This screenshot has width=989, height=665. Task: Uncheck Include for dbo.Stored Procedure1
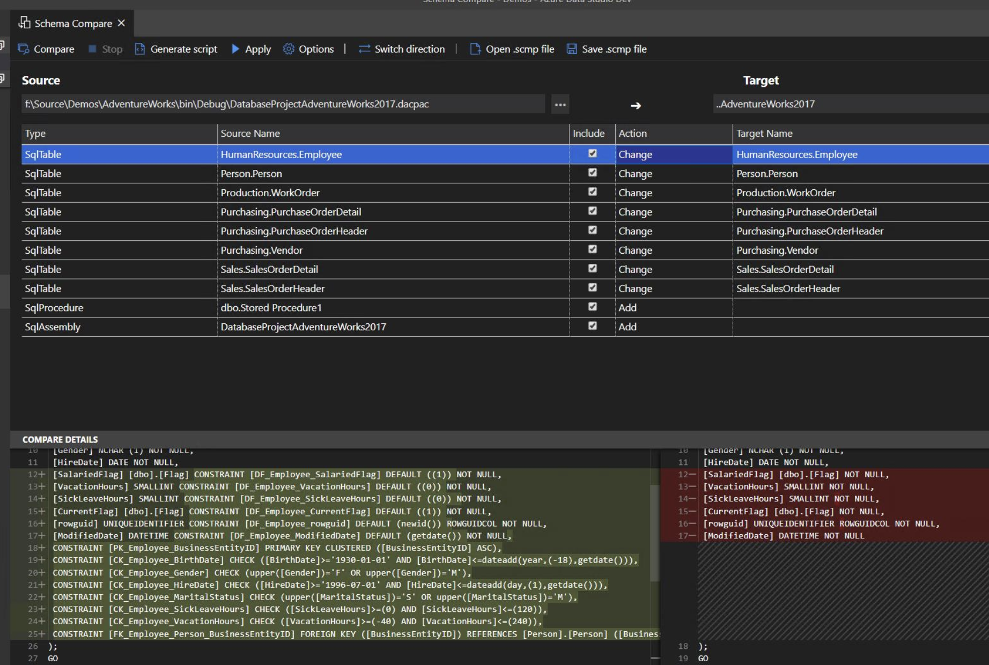[592, 307]
